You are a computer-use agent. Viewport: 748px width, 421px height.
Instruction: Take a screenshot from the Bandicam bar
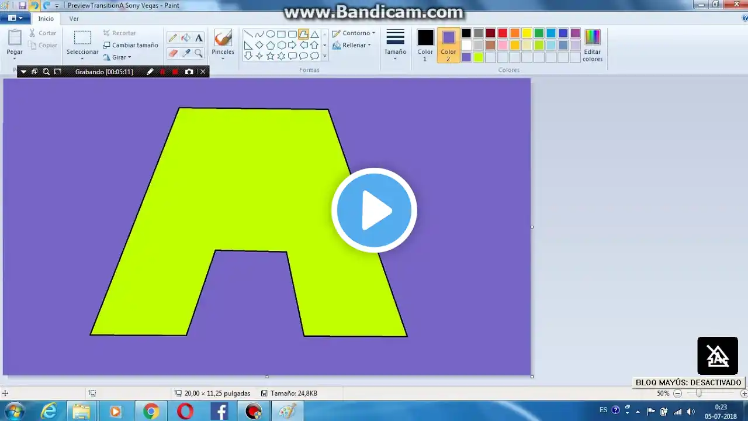(x=190, y=71)
